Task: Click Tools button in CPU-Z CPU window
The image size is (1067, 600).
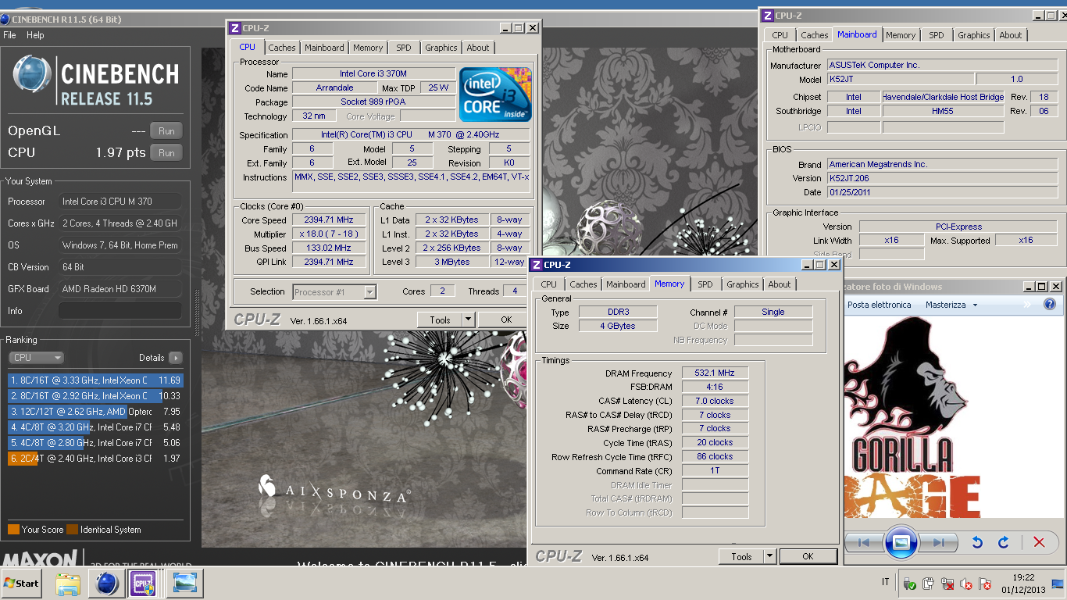Action: tap(440, 320)
